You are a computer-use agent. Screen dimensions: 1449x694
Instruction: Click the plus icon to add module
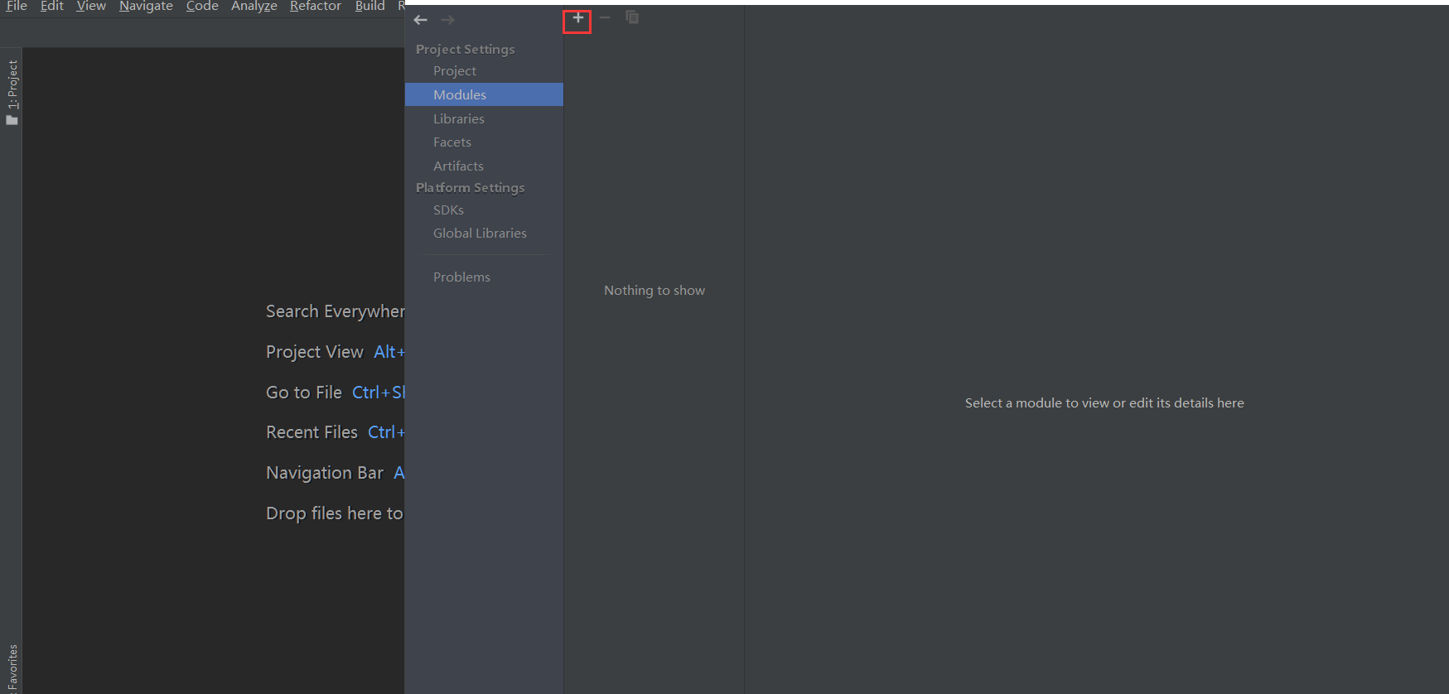tap(577, 17)
